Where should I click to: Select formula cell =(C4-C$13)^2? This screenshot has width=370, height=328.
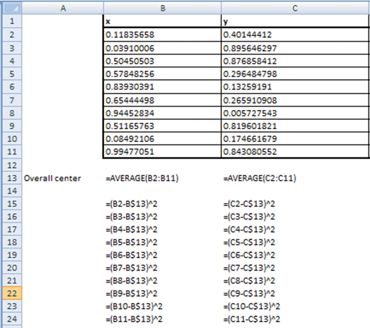pos(295,229)
